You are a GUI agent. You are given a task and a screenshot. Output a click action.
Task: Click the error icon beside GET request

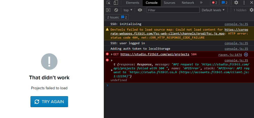107,54
